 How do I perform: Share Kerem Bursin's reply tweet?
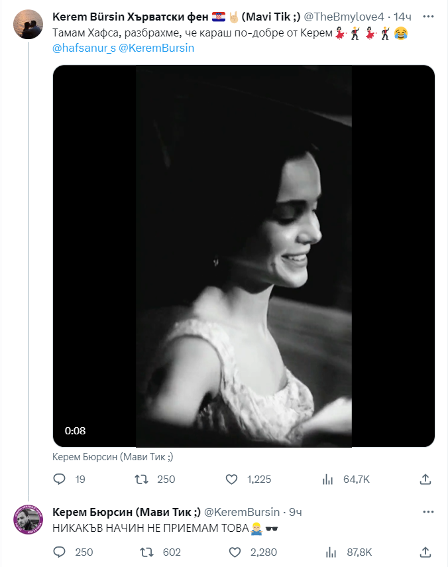click(425, 552)
